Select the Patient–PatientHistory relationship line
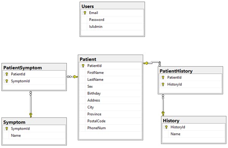 click(x=152, y=63)
